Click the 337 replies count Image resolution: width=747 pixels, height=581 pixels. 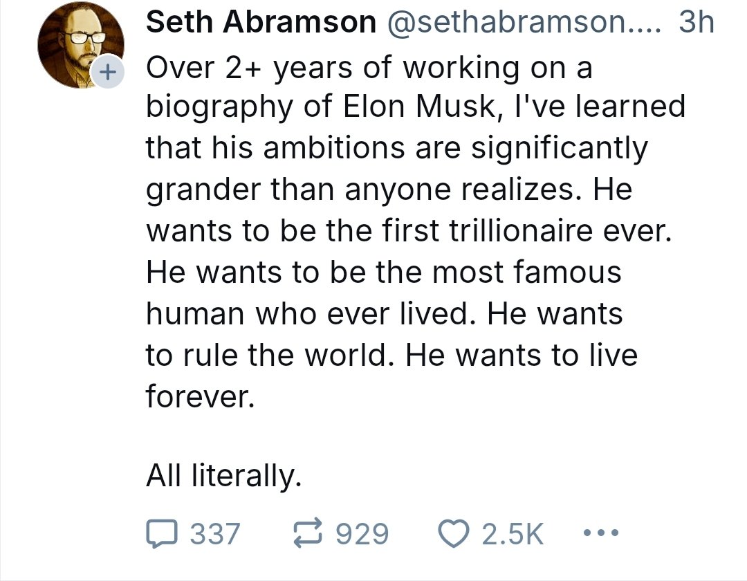pyautogui.click(x=215, y=533)
